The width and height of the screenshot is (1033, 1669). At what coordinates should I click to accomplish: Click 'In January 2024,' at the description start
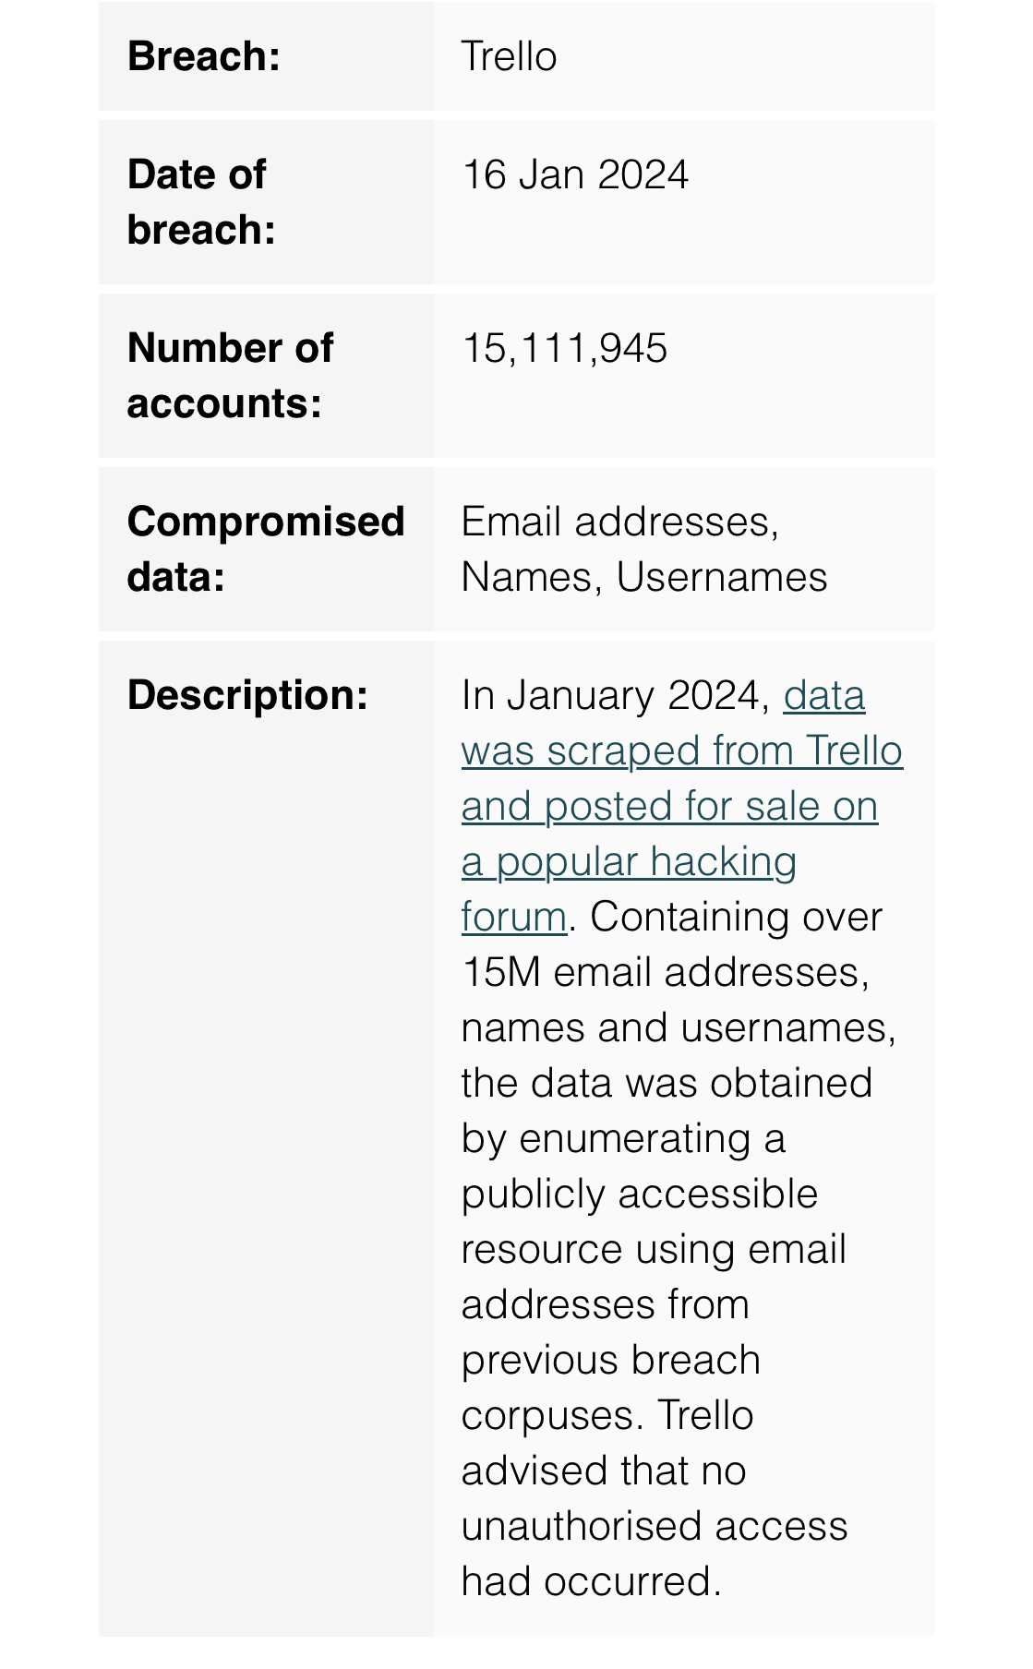pyautogui.click(x=616, y=696)
